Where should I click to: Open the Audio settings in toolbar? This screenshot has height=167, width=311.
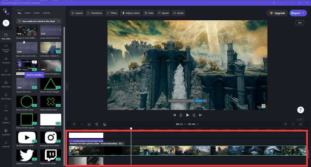point(178,13)
